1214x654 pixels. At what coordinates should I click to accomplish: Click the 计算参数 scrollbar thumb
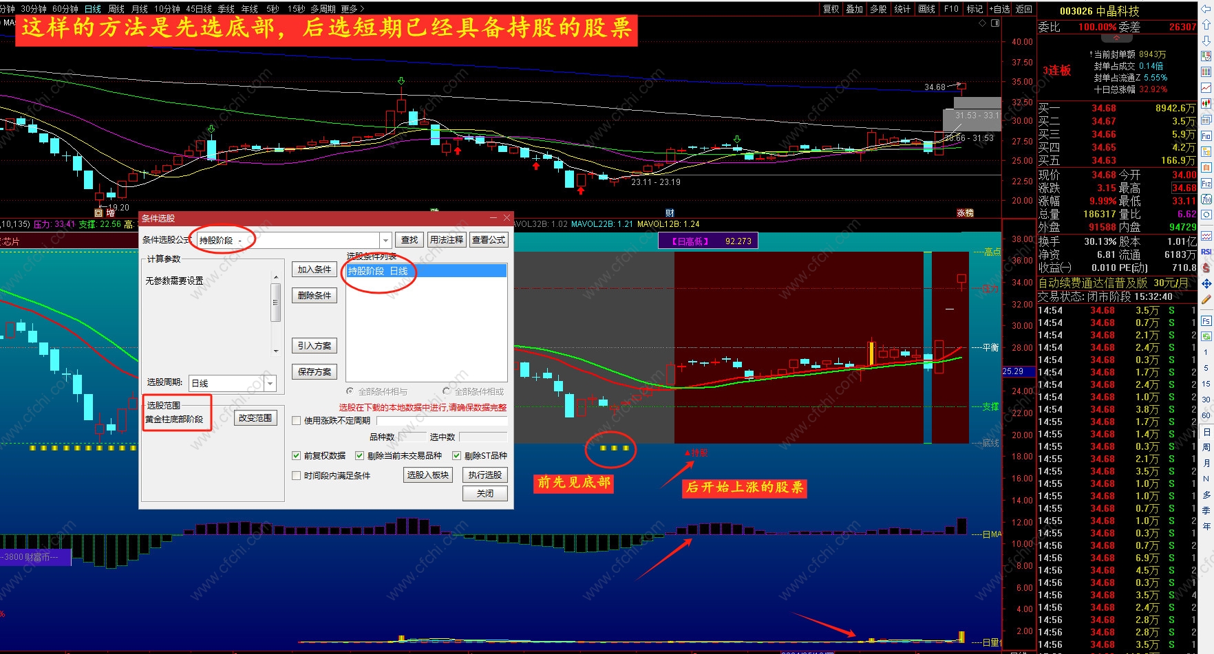[x=276, y=303]
